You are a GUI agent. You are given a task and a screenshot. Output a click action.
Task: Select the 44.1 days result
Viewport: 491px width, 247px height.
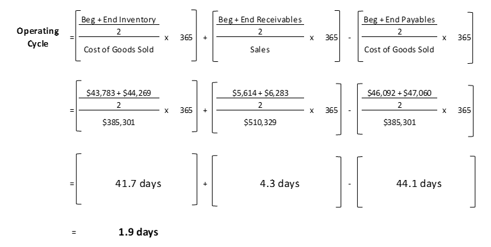419,183
